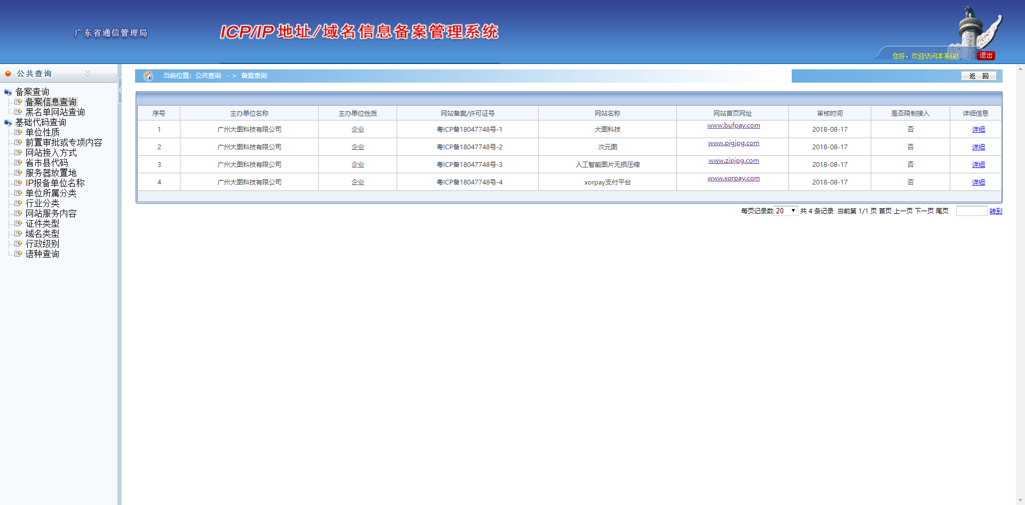The width and height of the screenshot is (1025, 505).
Task: Click the icon beside 行业分类
Action: point(18,203)
